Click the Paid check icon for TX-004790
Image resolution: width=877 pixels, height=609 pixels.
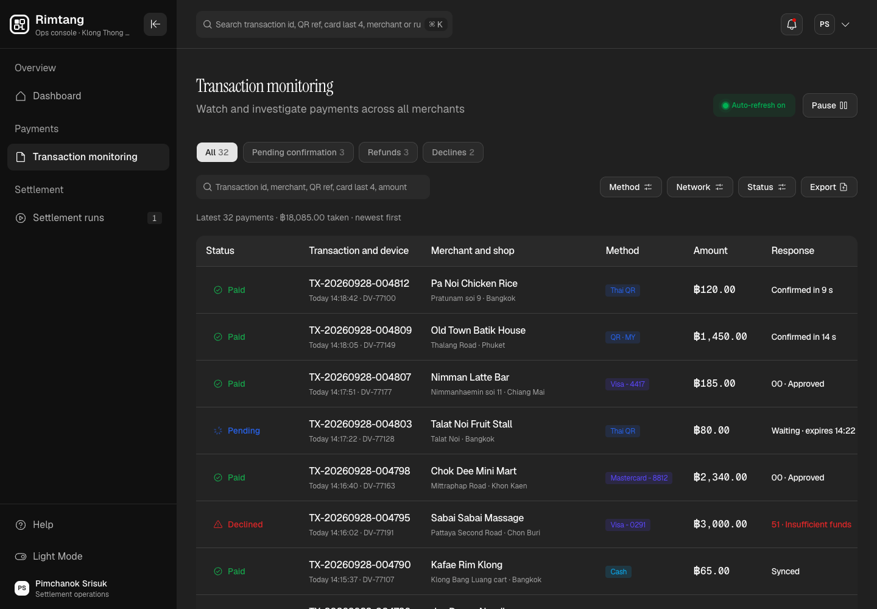click(218, 571)
